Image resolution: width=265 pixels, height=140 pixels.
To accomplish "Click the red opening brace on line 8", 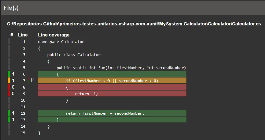I will click(67, 88).
